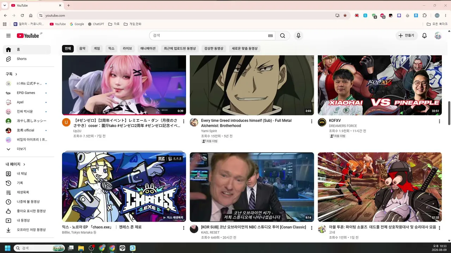
Task: Open File Explorer from the taskbar
Action: coord(81,248)
